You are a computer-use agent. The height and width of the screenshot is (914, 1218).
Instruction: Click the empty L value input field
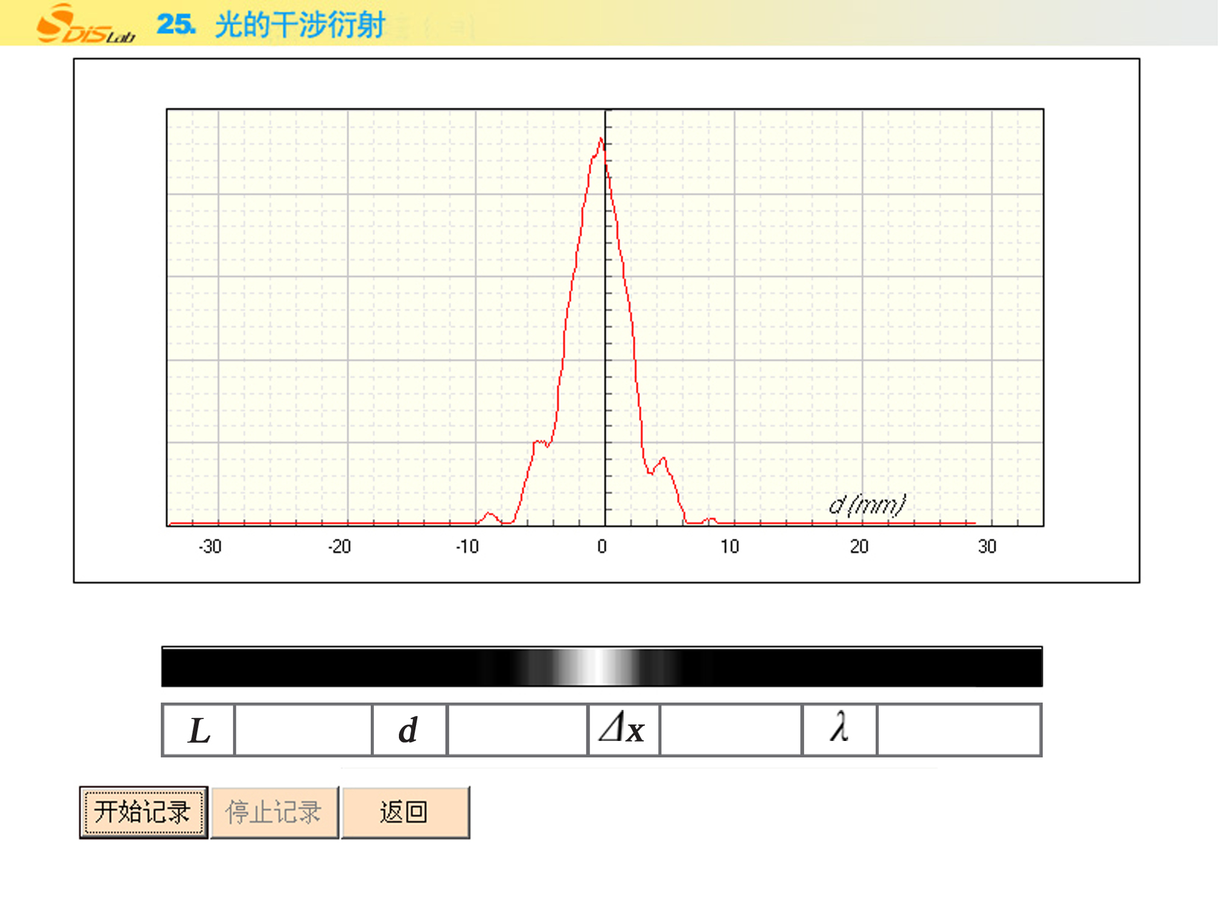303,730
